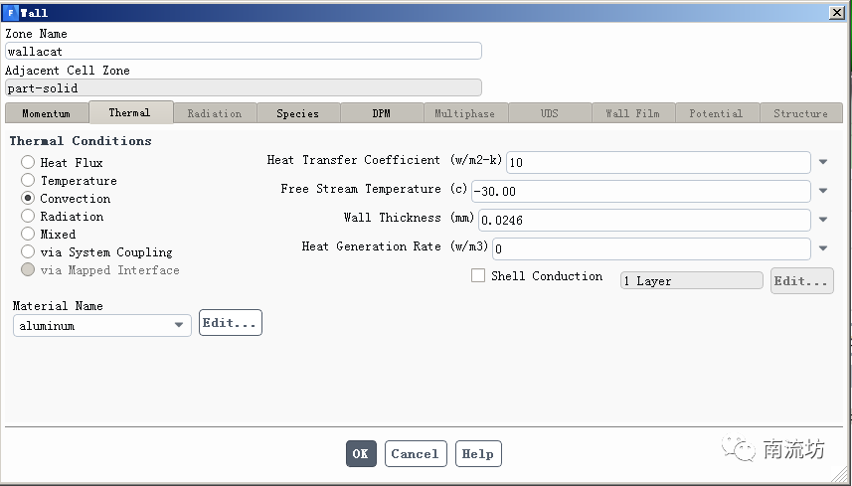This screenshot has height=486, width=852.
Task: Select the Heat Flux radio button
Action: click(x=28, y=163)
